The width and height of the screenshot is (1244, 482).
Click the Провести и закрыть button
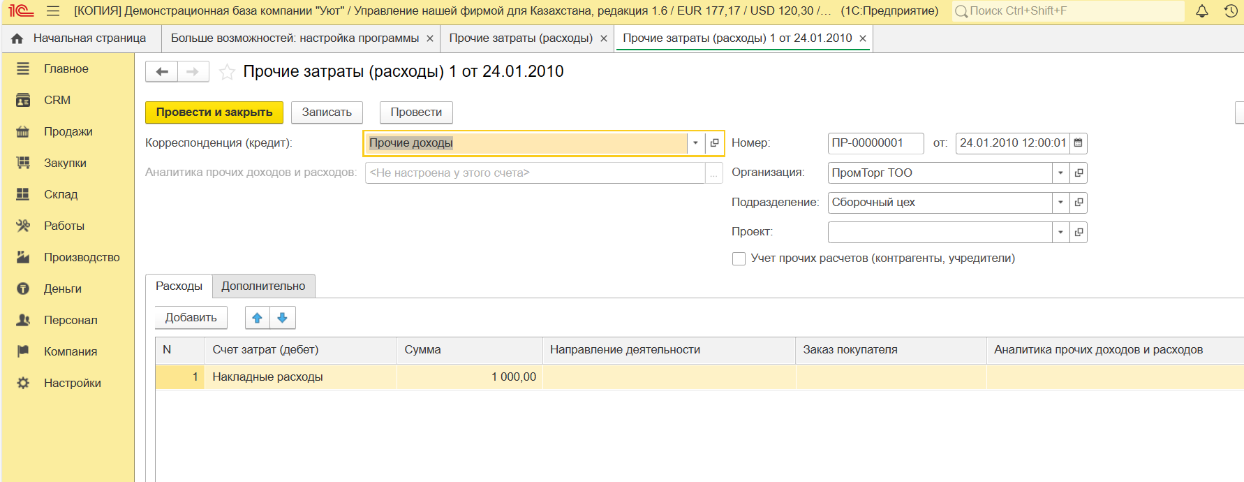pos(214,112)
